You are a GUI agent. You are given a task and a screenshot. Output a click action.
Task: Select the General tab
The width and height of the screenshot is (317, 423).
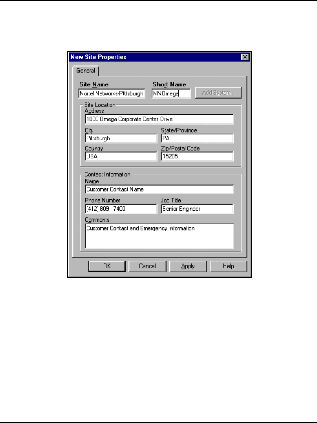coord(86,71)
